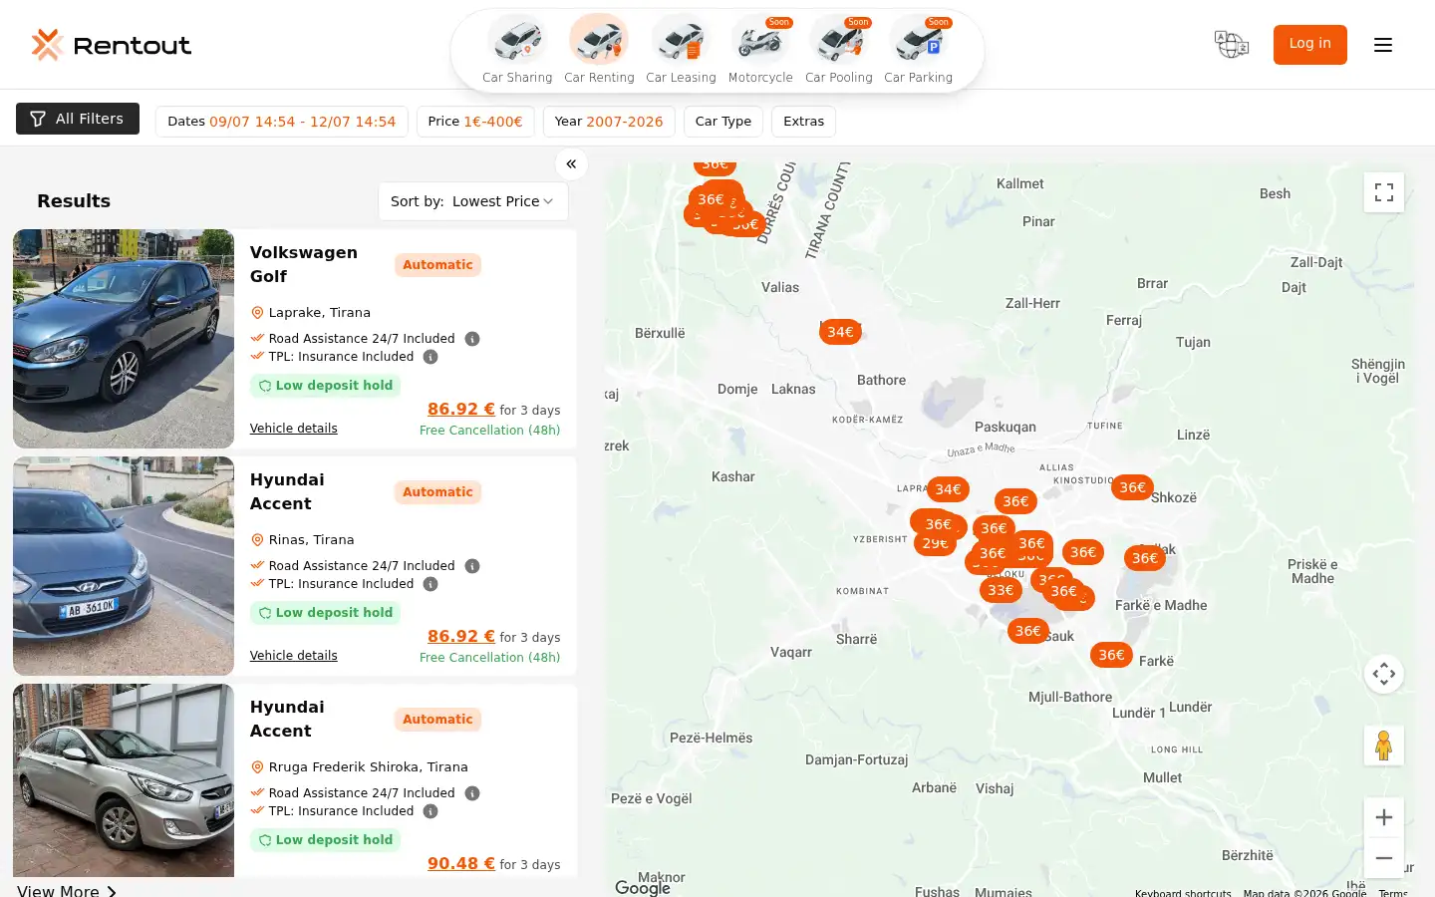Show TPL Insurance info for Rruga Frederik Shiroka car

tap(430, 811)
